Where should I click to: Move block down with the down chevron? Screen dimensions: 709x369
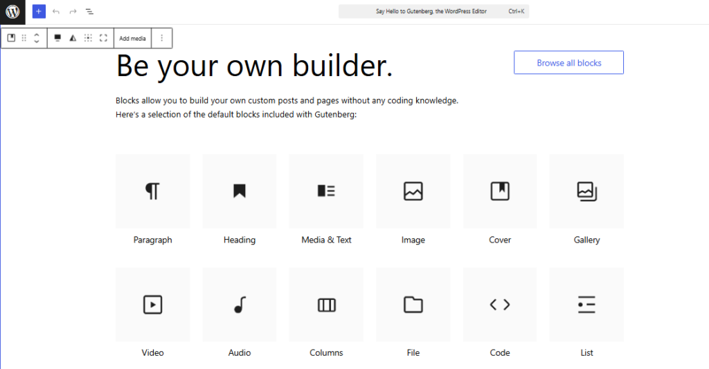[x=37, y=42]
